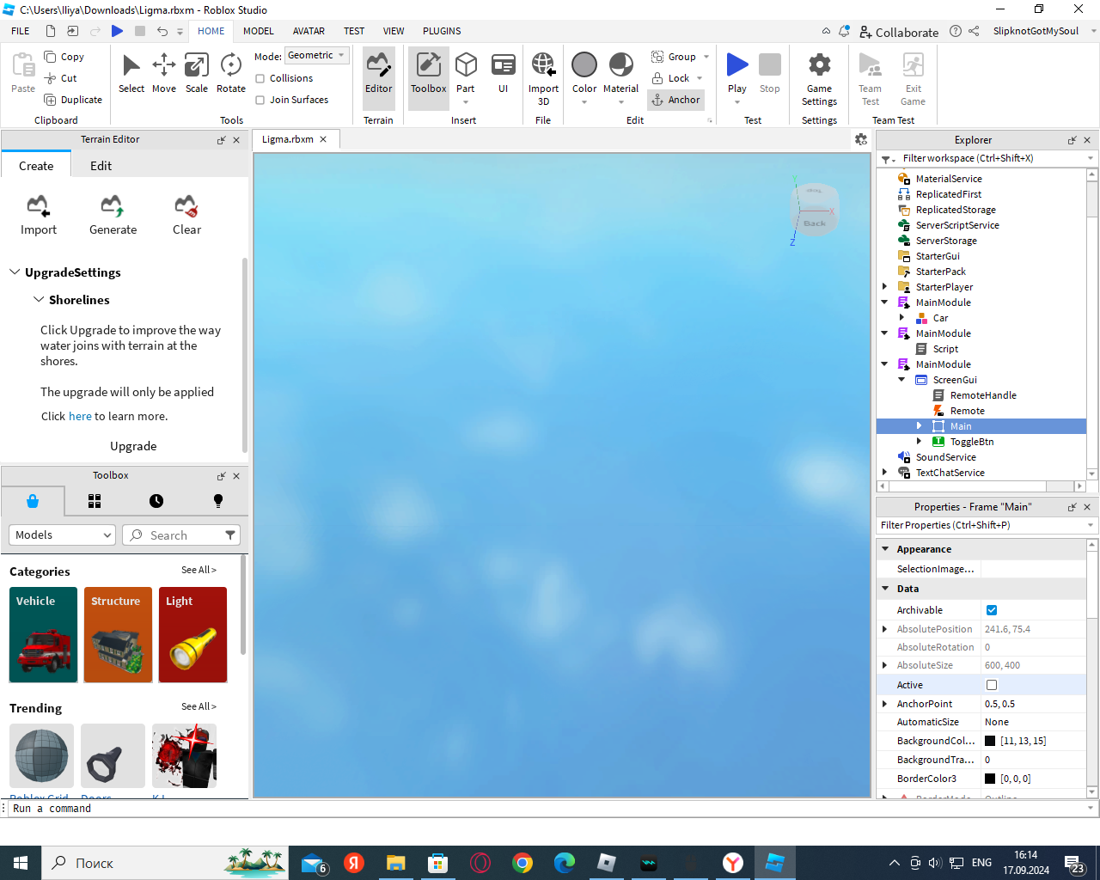Screen dimensions: 1100x880
Task: Open Toolbox search filter button
Action: tap(230, 535)
